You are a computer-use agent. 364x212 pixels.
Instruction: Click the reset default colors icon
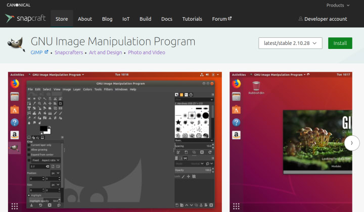(x=41, y=133)
